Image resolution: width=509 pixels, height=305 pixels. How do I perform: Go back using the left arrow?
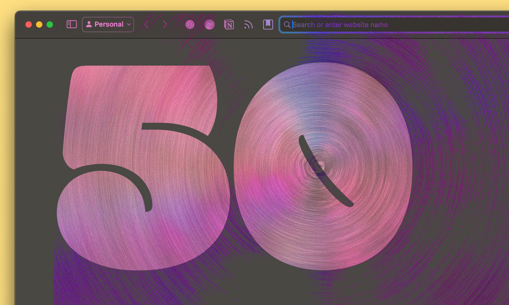146,25
